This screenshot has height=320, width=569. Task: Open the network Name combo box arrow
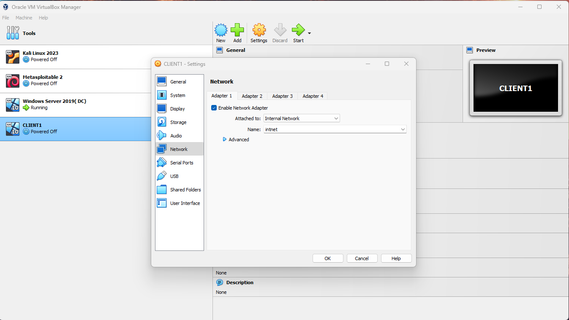[403, 129]
